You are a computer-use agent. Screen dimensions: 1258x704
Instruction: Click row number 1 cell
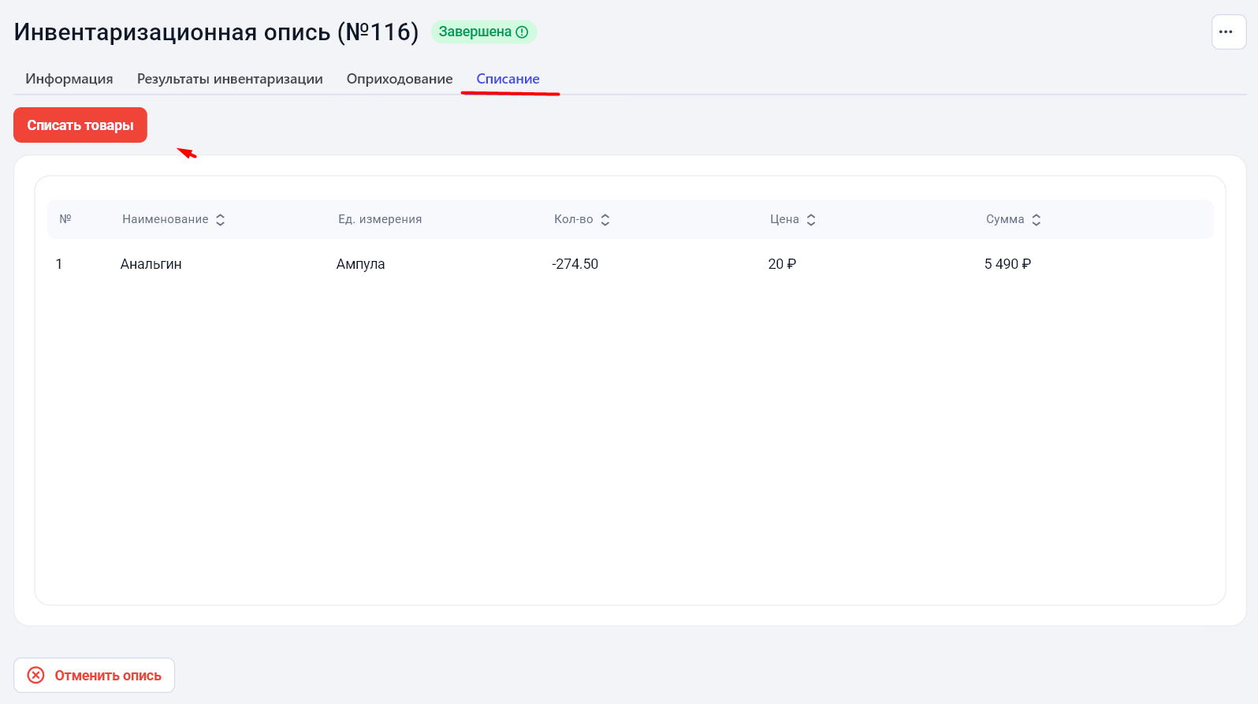point(59,264)
